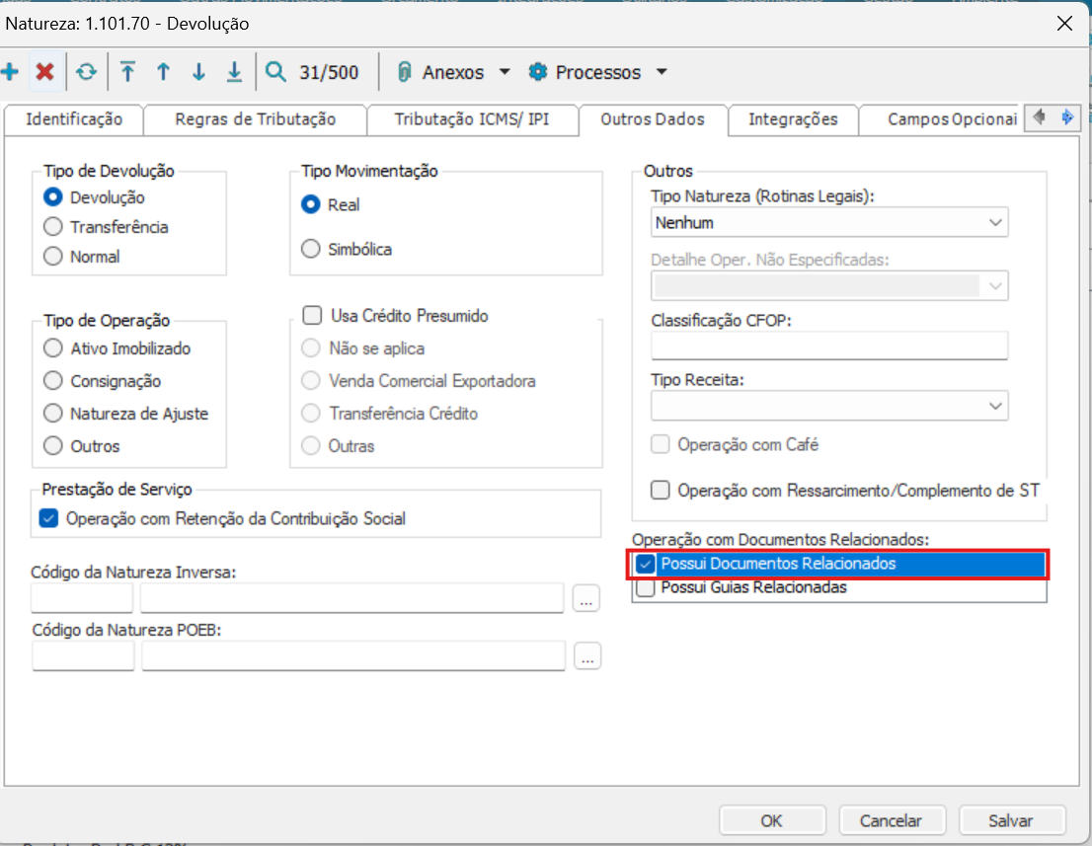Check Possui Guias Relacionadas
The width and height of the screenshot is (1092, 846).
click(x=646, y=588)
